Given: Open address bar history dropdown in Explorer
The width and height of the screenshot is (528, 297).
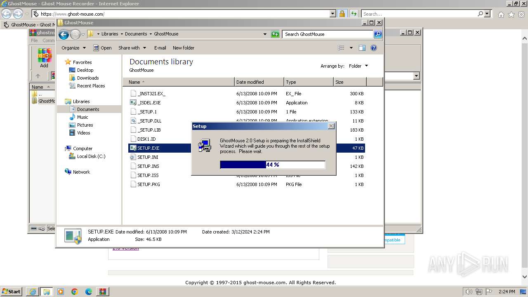Looking at the screenshot, I should coord(265,34).
